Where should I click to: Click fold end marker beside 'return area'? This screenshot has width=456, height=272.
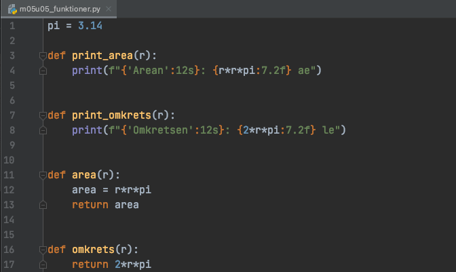(x=43, y=205)
